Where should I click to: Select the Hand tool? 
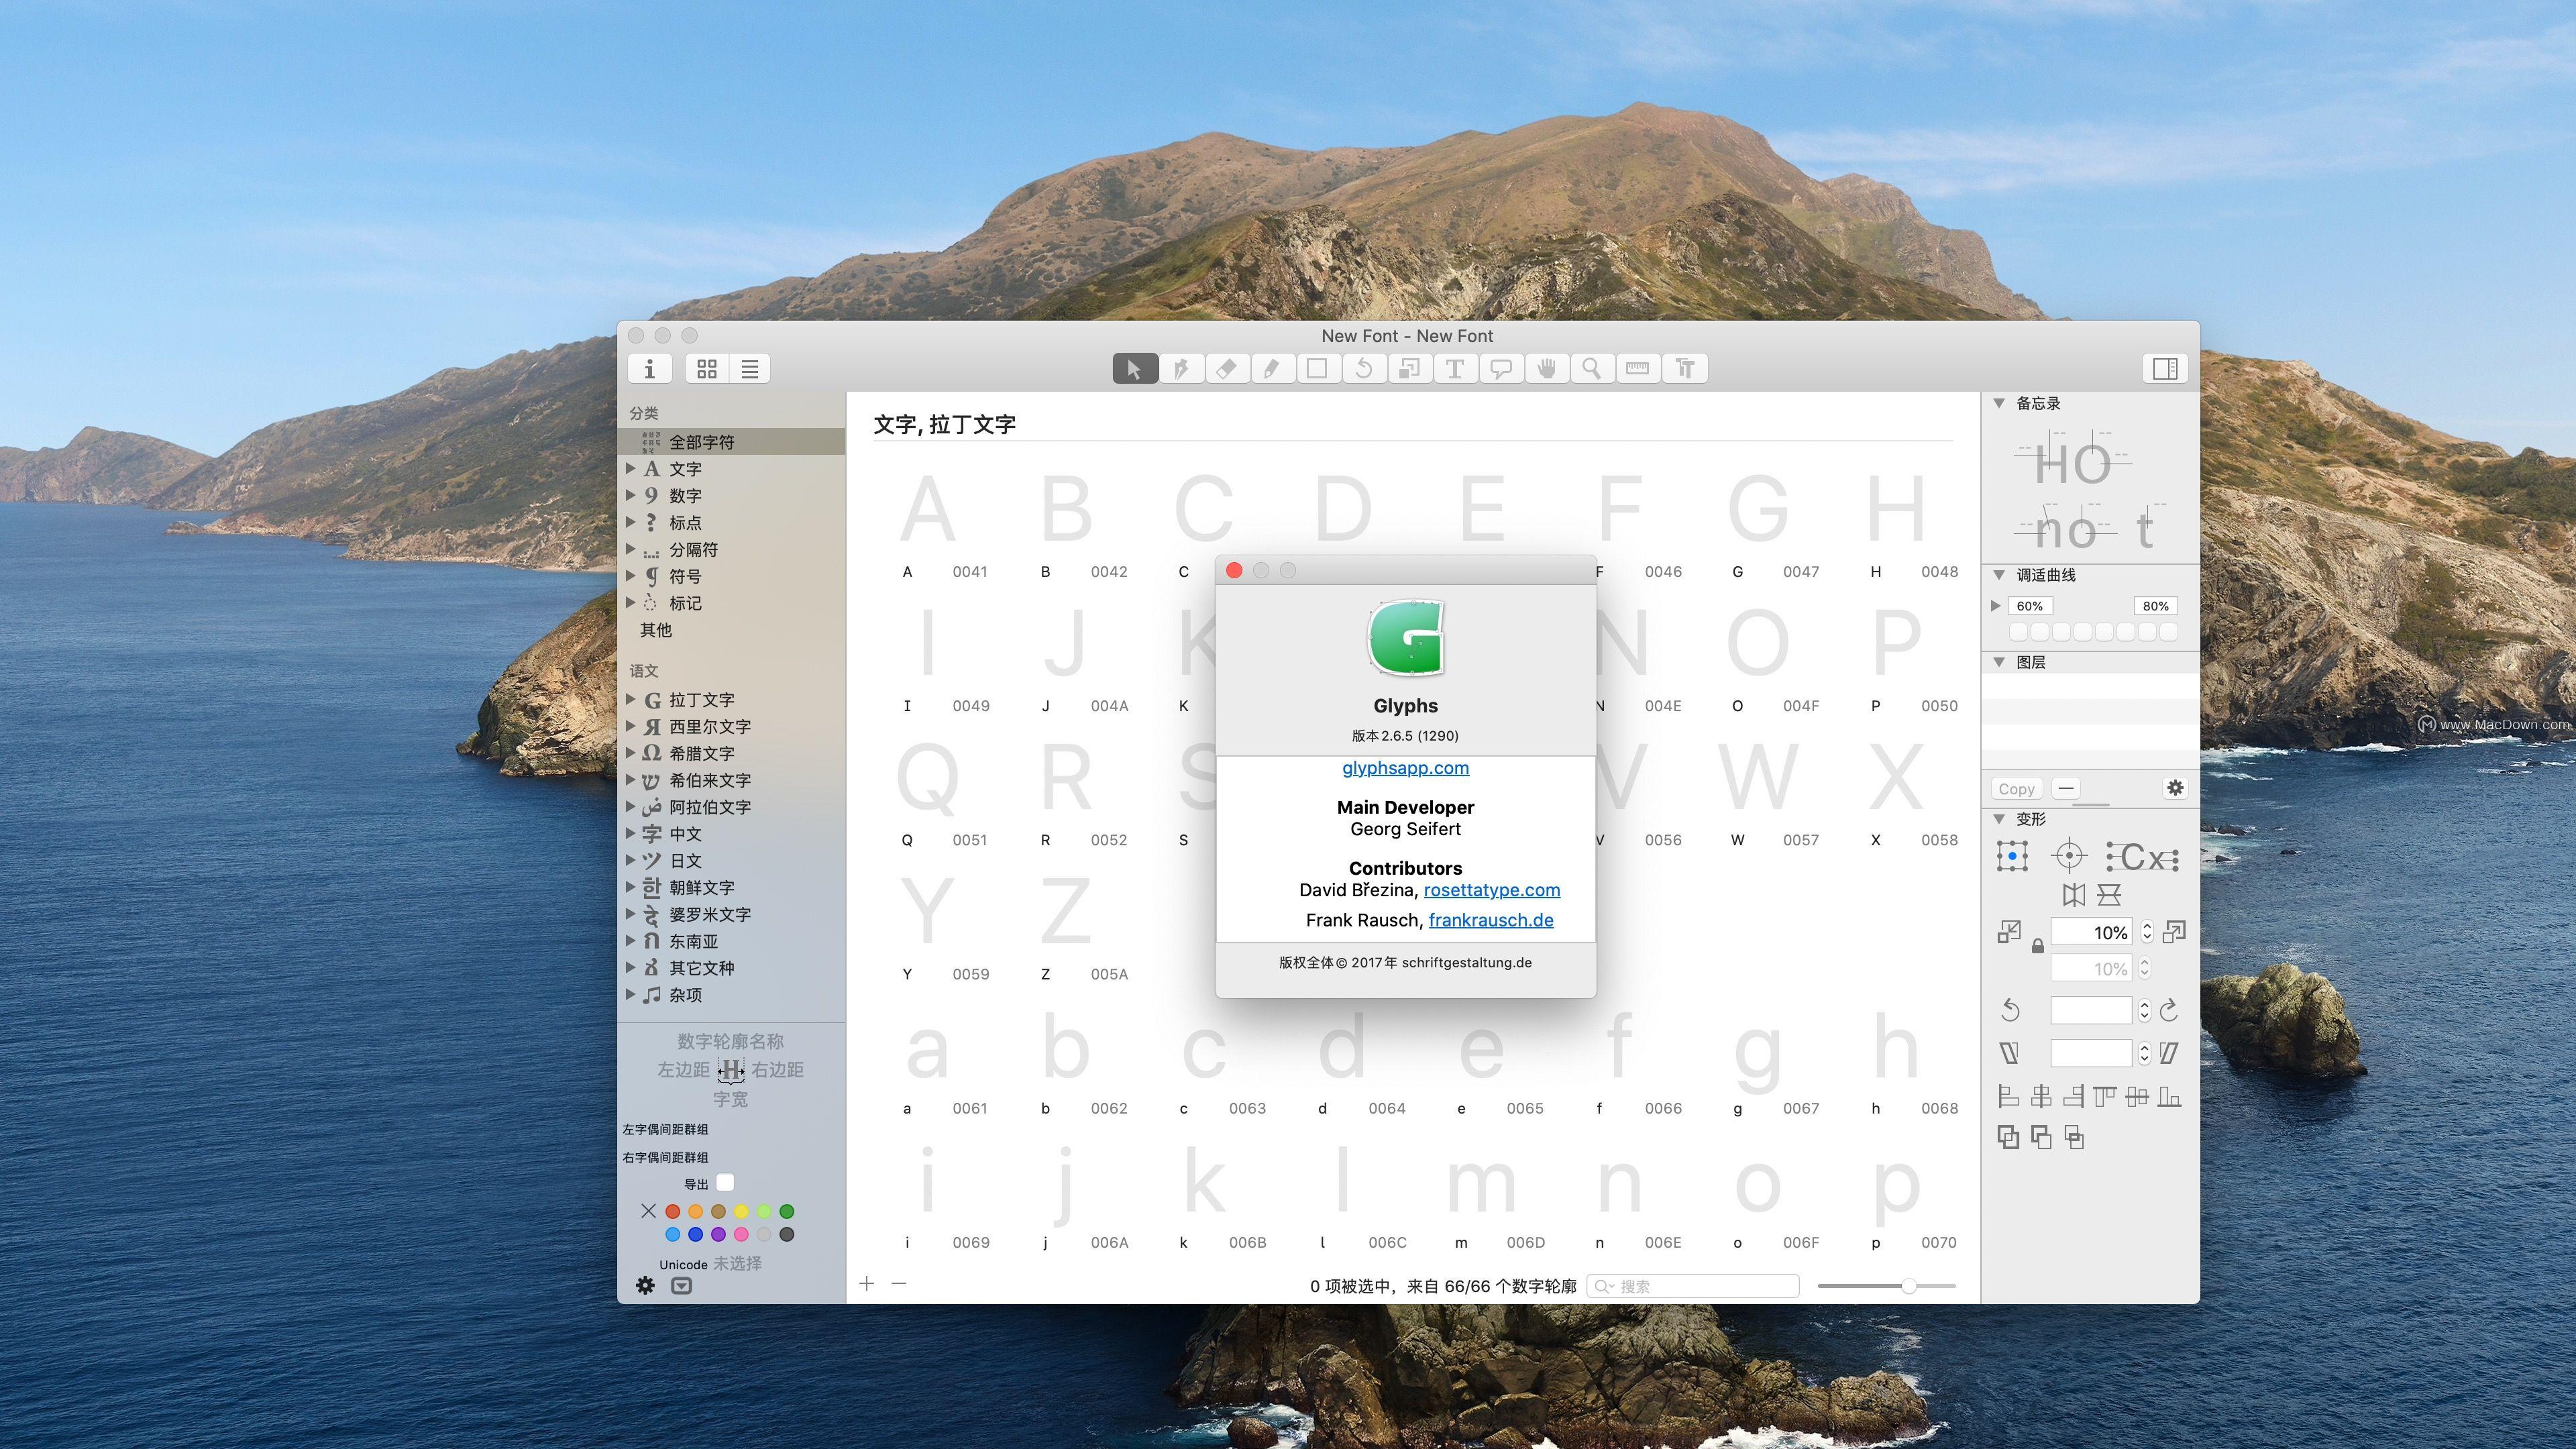point(1547,369)
